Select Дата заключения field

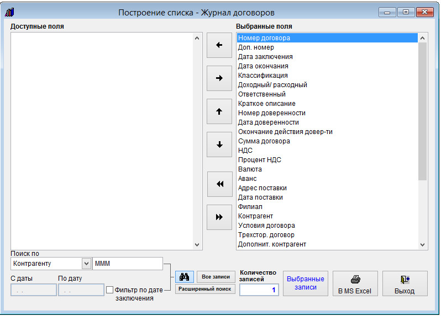(328, 57)
